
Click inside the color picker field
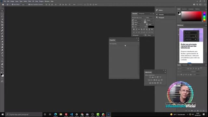coord(191,16)
